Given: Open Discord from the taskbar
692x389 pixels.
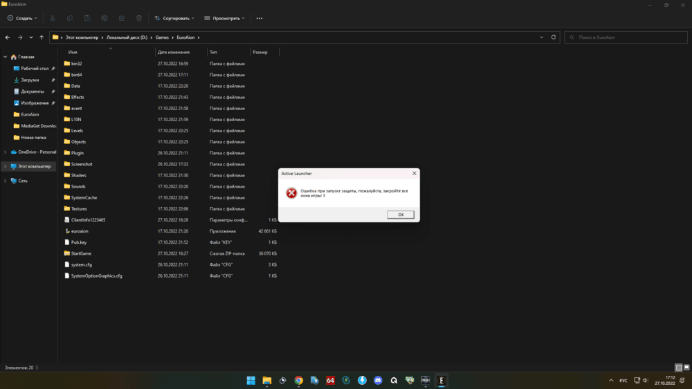Looking at the screenshot, I should pyautogui.click(x=378, y=381).
